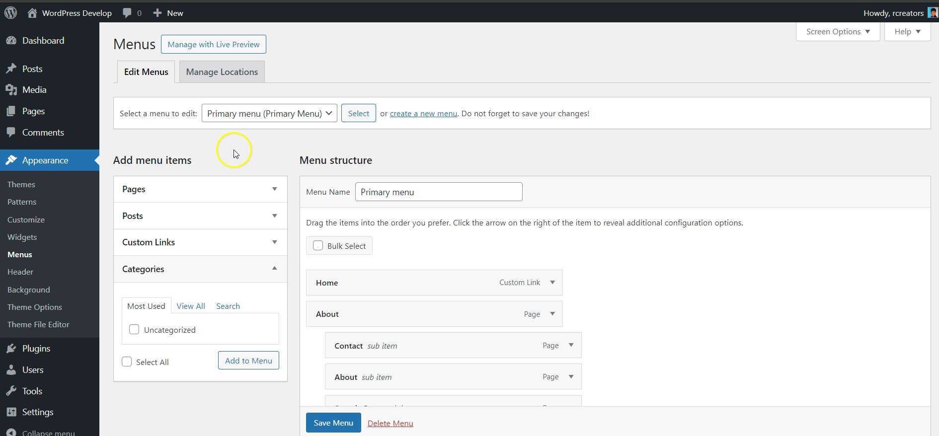The width and height of the screenshot is (939, 436).
Task: Open Theme Options submenu item
Action: point(35,307)
